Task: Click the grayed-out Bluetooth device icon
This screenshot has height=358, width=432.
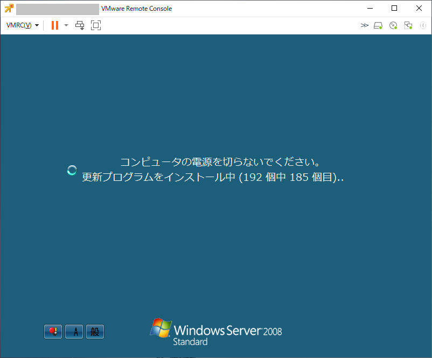Action: point(423,26)
